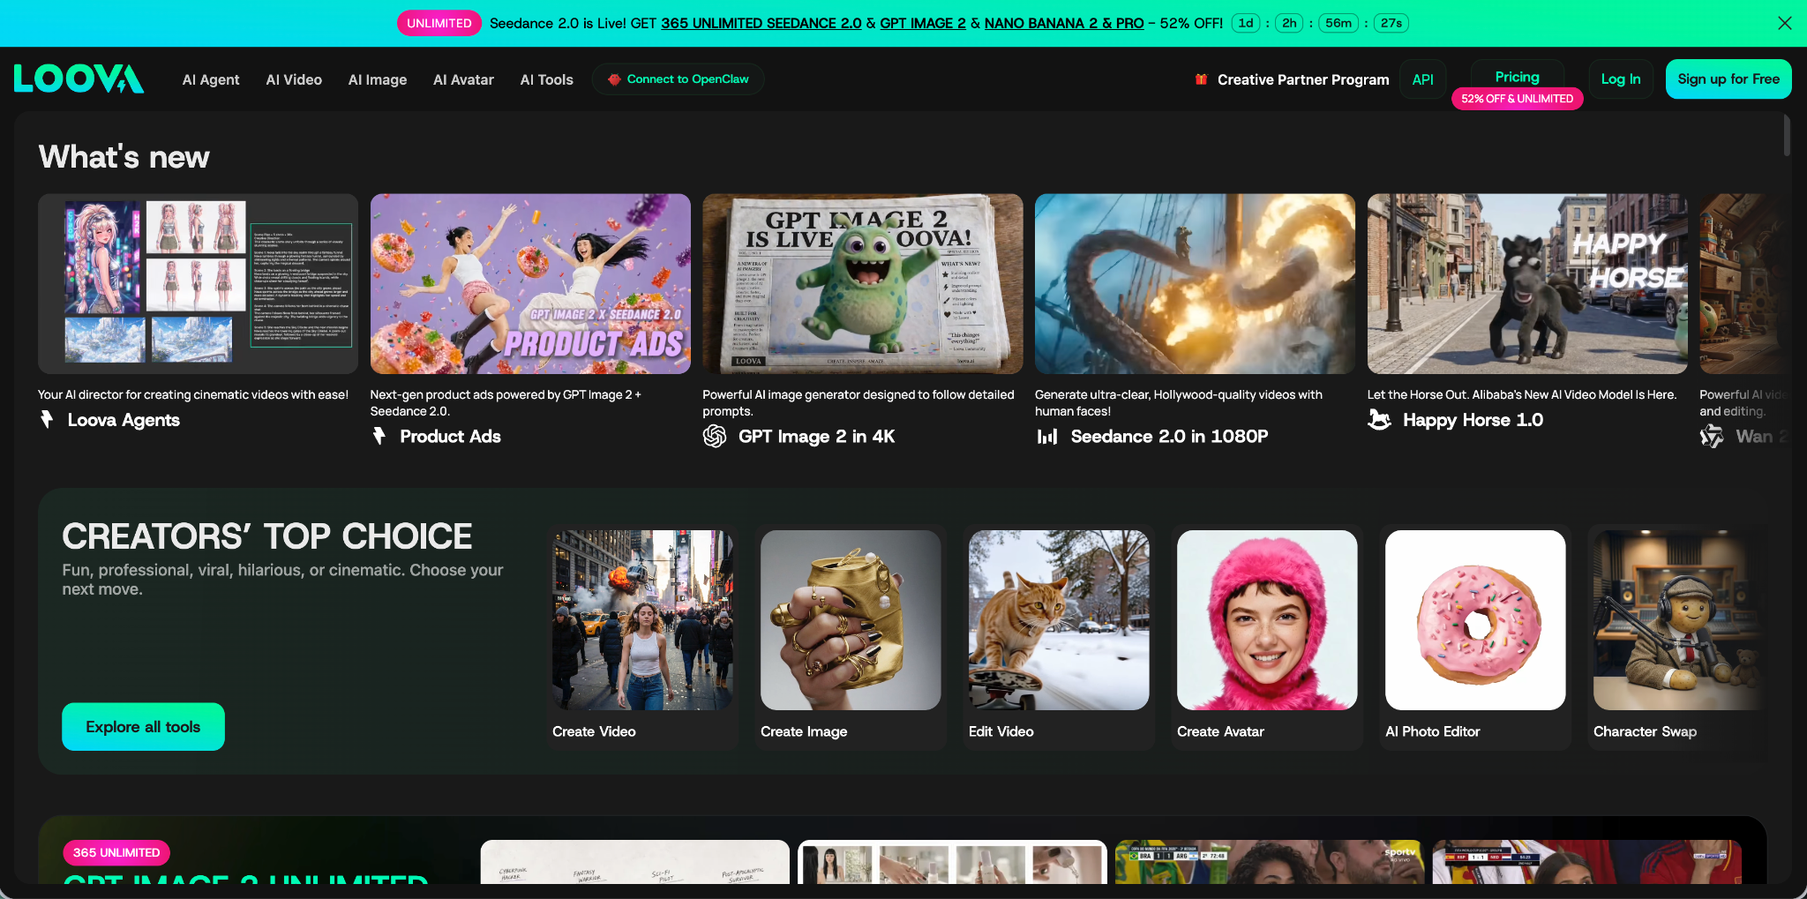Select the AI Photo Editor card
The image size is (1807, 899).
[x=1475, y=638]
